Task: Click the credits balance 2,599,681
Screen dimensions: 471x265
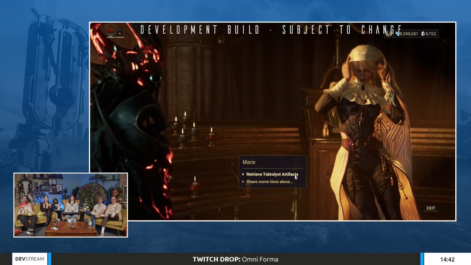Action: click(406, 34)
